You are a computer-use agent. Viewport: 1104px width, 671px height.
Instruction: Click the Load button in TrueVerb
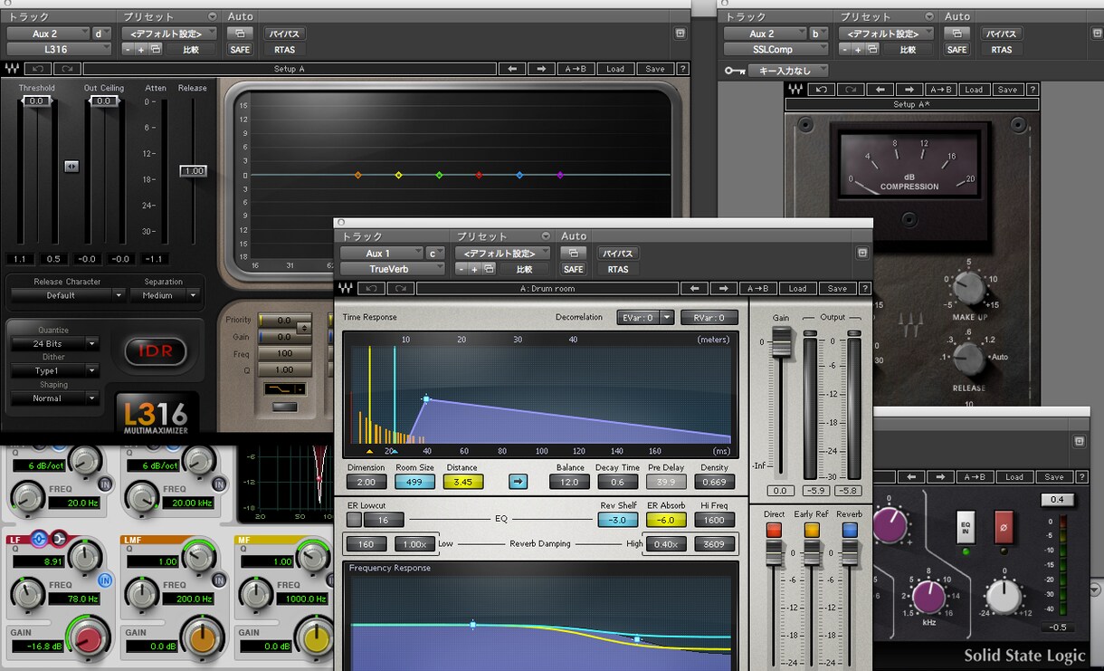[x=797, y=289]
